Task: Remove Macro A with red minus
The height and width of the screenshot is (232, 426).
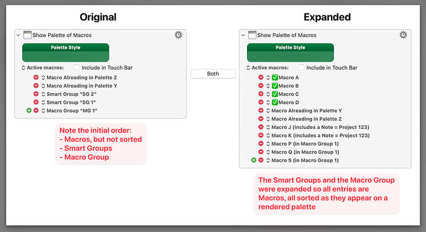Action: [x=261, y=77]
